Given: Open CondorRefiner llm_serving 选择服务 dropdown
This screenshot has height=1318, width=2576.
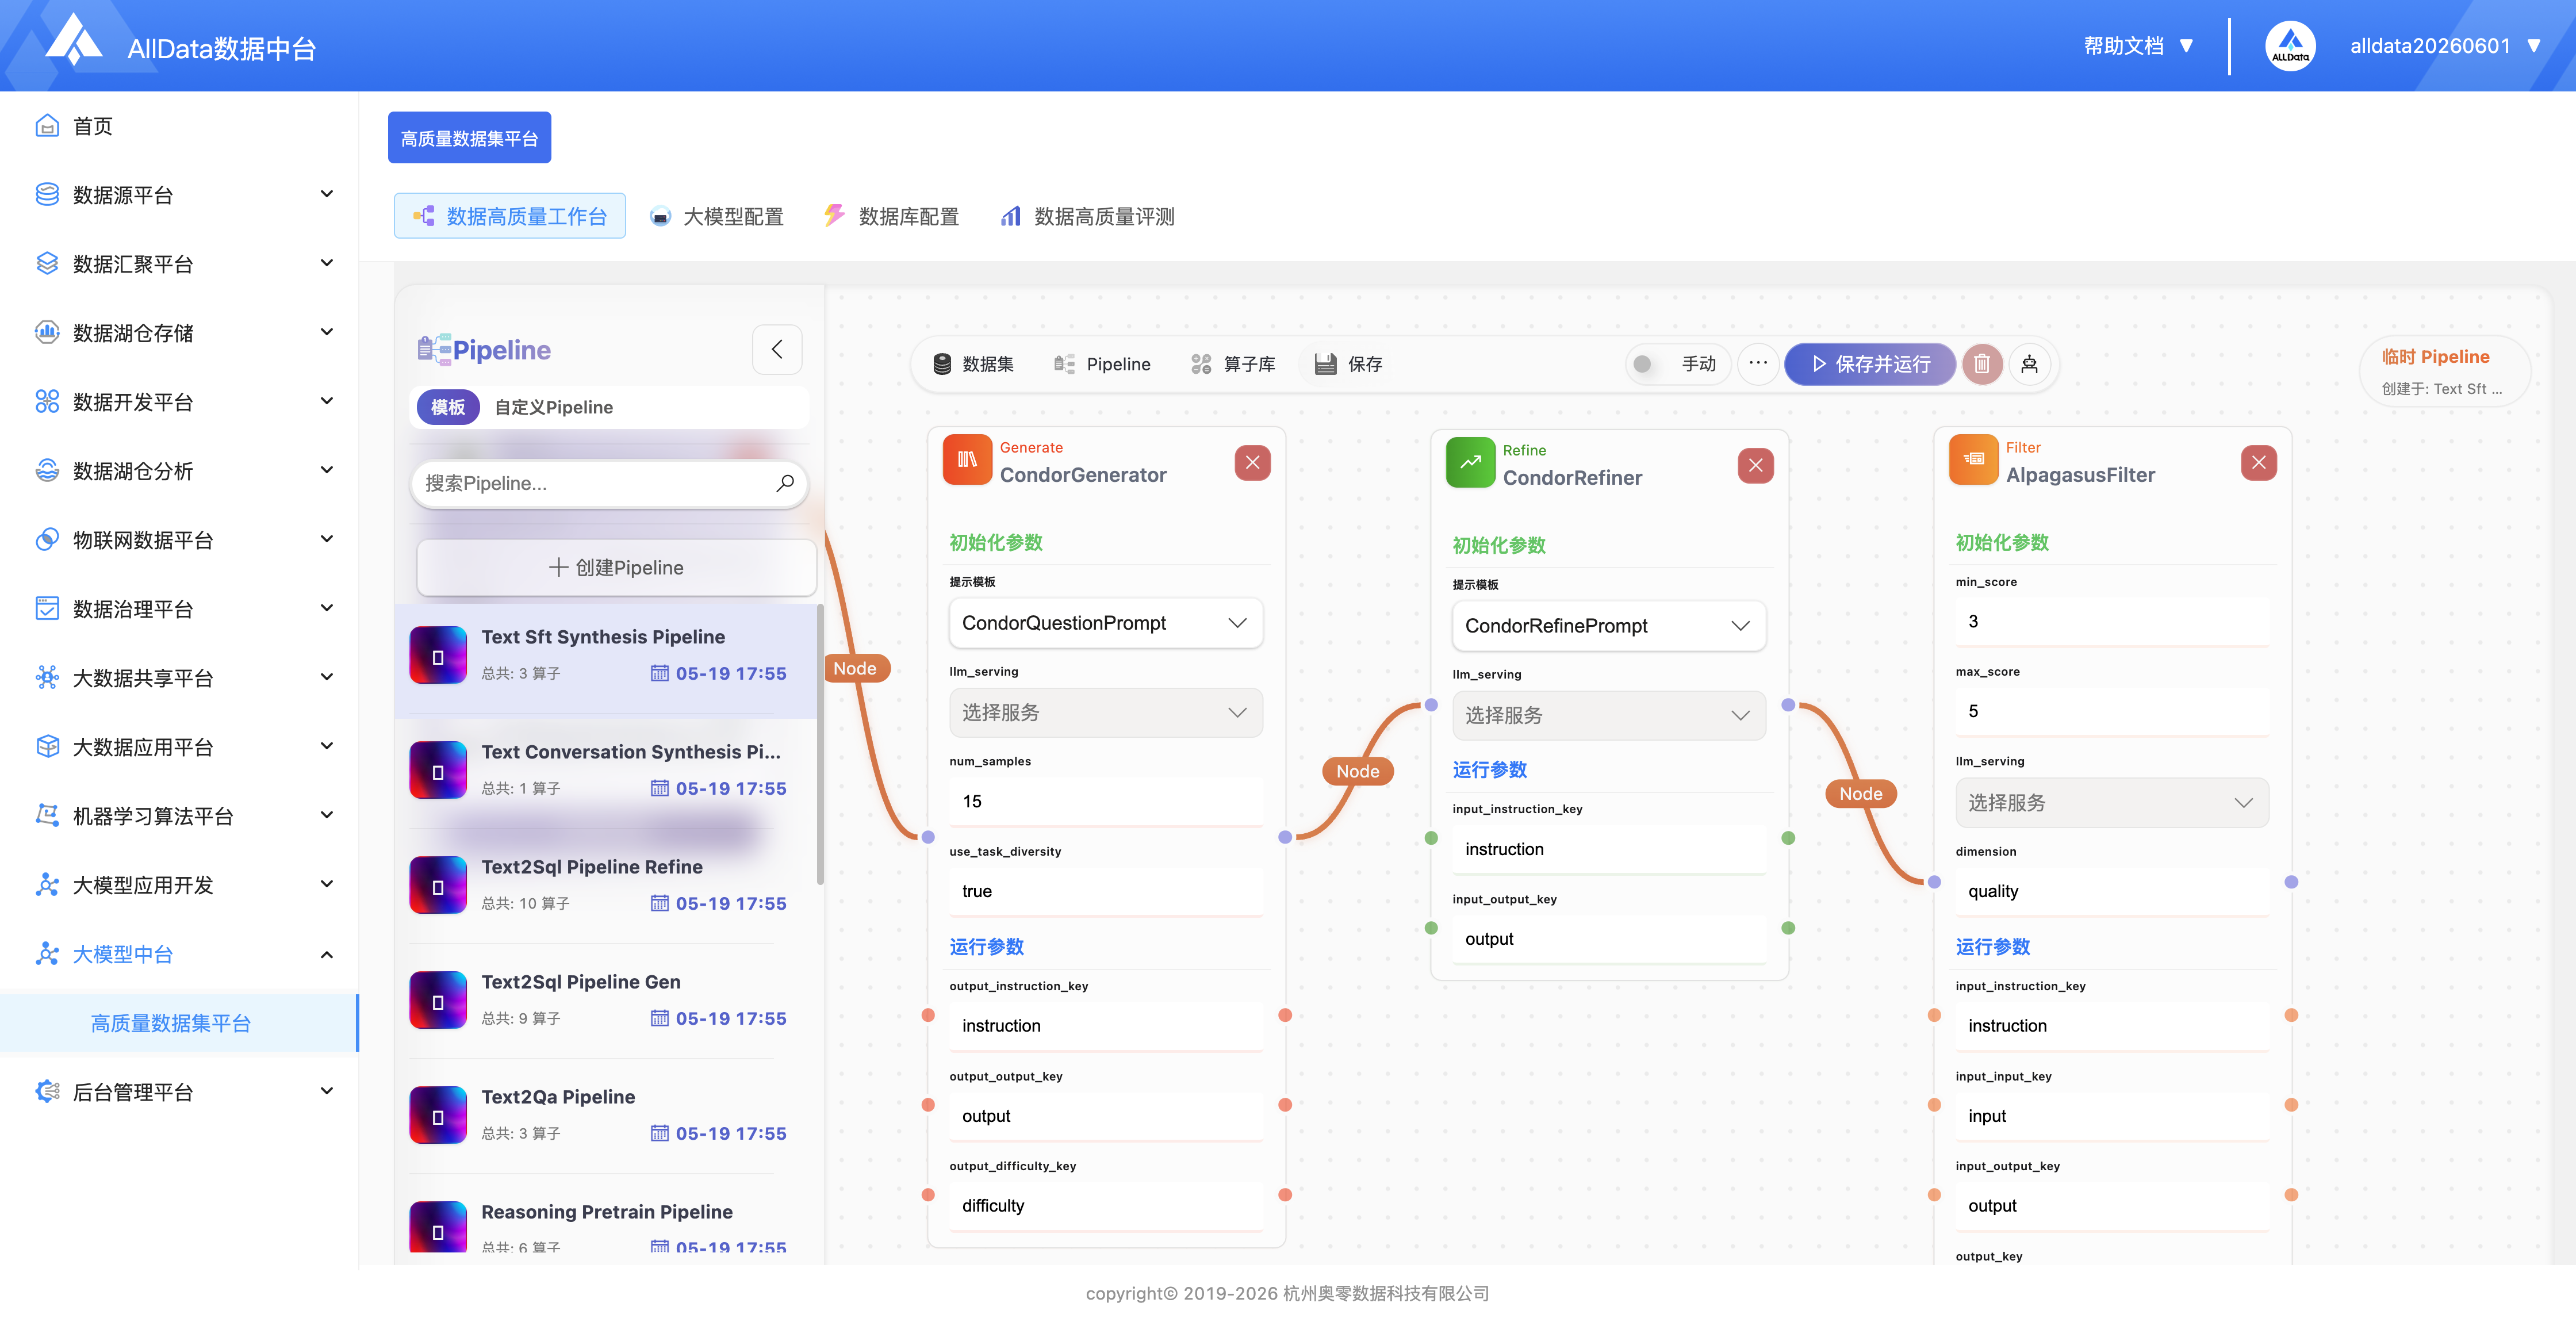Looking at the screenshot, I should 1608,716.
